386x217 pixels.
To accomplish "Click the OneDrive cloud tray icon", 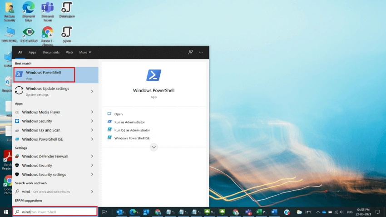I will point(324,212).
